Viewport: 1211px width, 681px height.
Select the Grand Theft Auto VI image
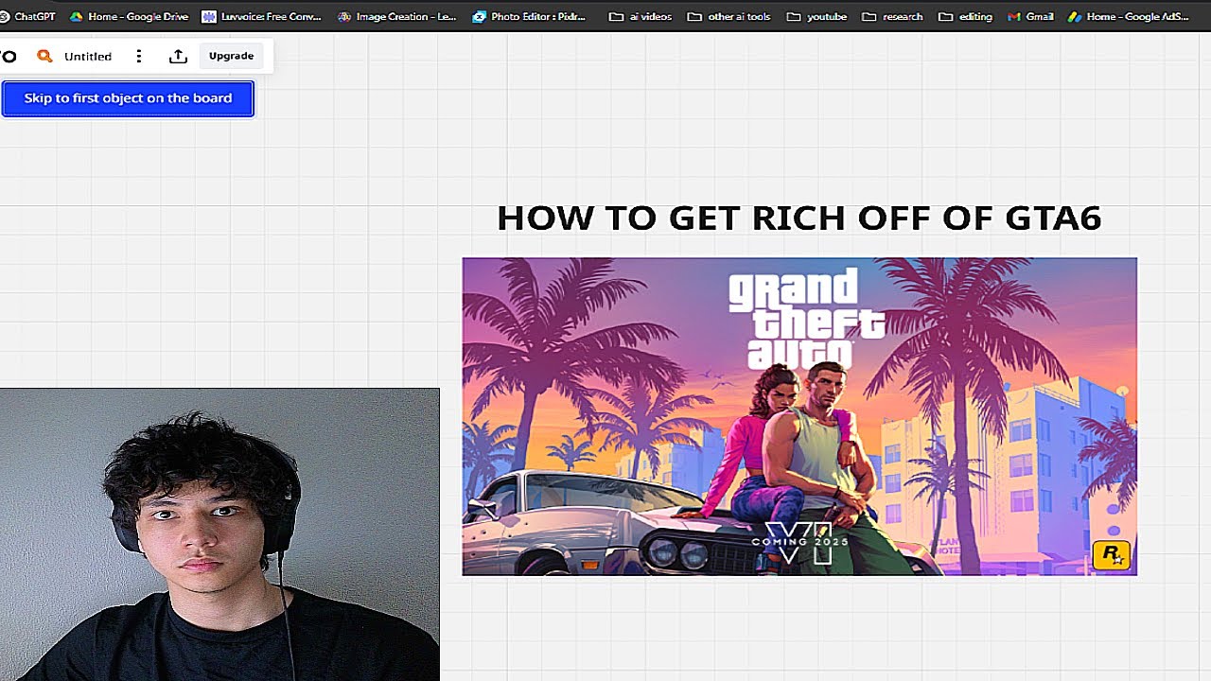point(799,416)
